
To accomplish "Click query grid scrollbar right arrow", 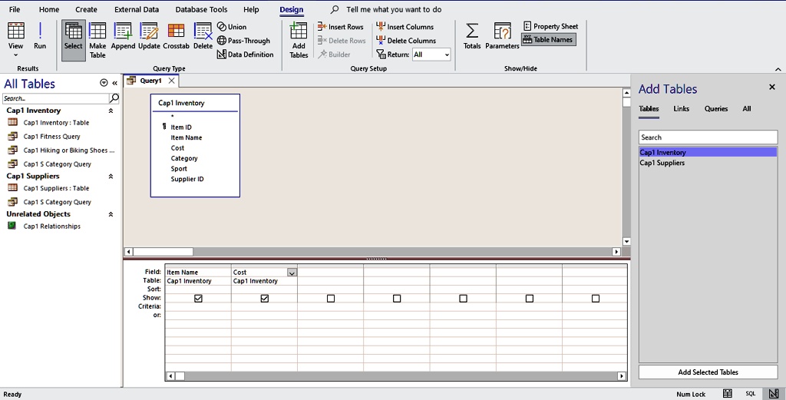I will (x=622, y=375).
